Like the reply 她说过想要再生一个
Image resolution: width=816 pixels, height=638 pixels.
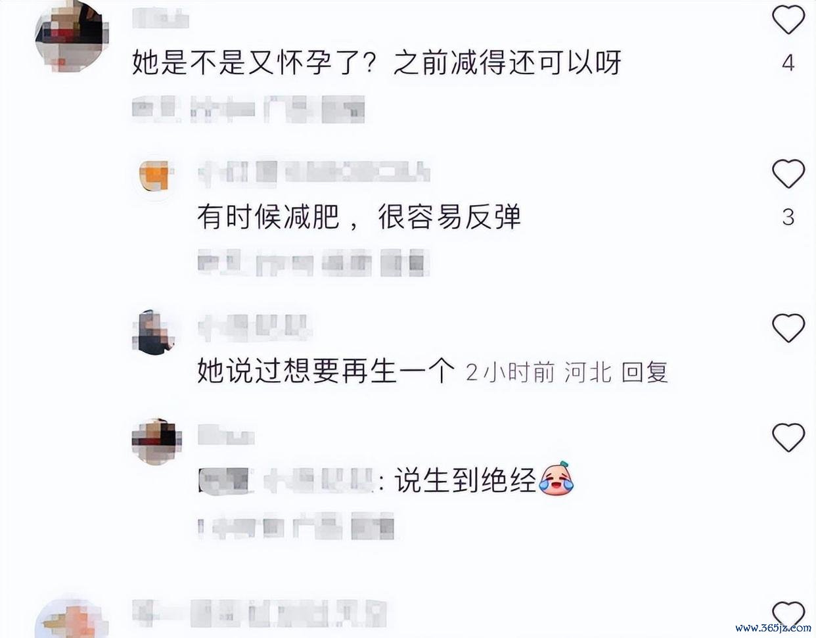point(788,328)
